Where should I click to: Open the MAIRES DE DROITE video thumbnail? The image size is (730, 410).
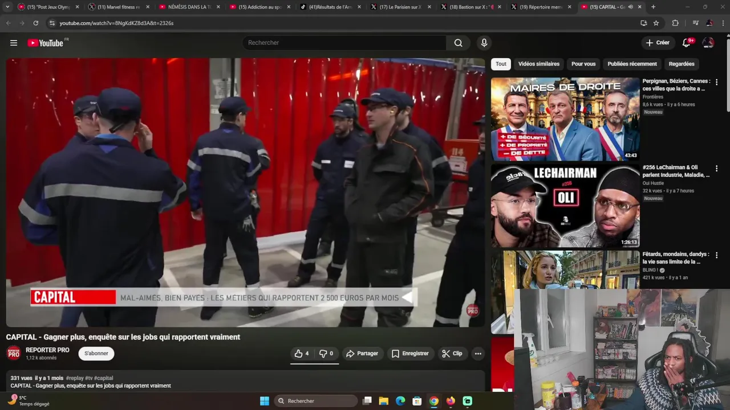coord(565,120)
